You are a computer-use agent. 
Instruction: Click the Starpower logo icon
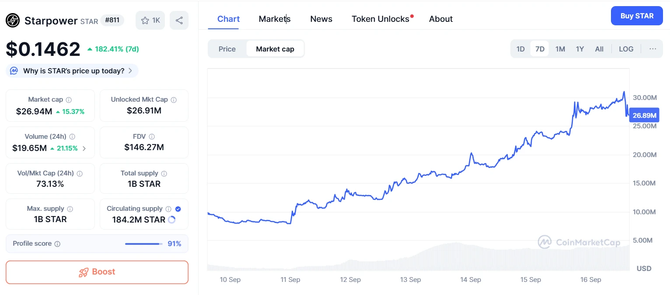click(13, 21)
